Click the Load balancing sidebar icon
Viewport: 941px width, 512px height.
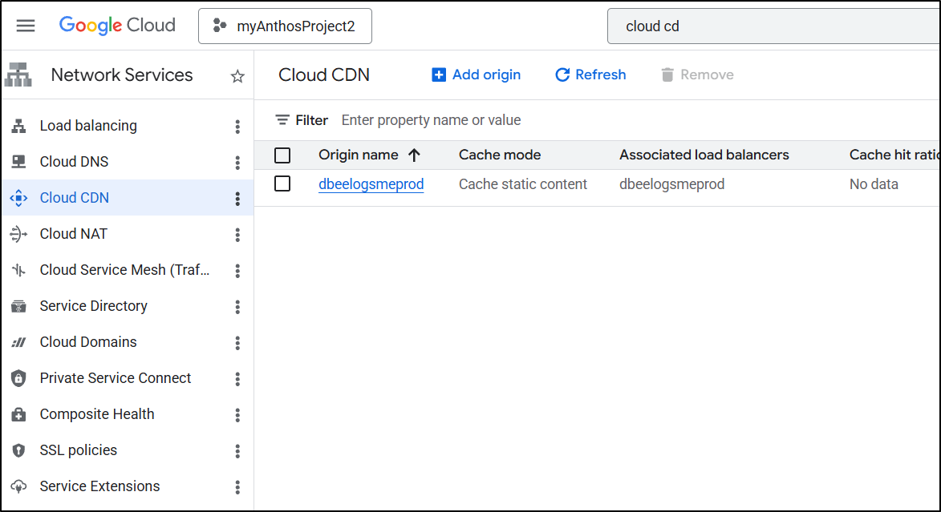[18, 126]
